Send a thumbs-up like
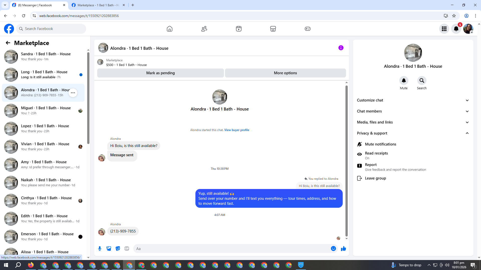The height and width of the screenshot is (270, 481). (x=343, y=248)
